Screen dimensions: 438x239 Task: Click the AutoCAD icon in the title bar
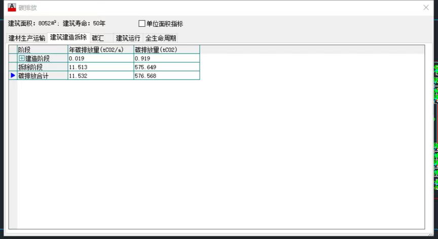pyautogui.click(x=12, y=8)
